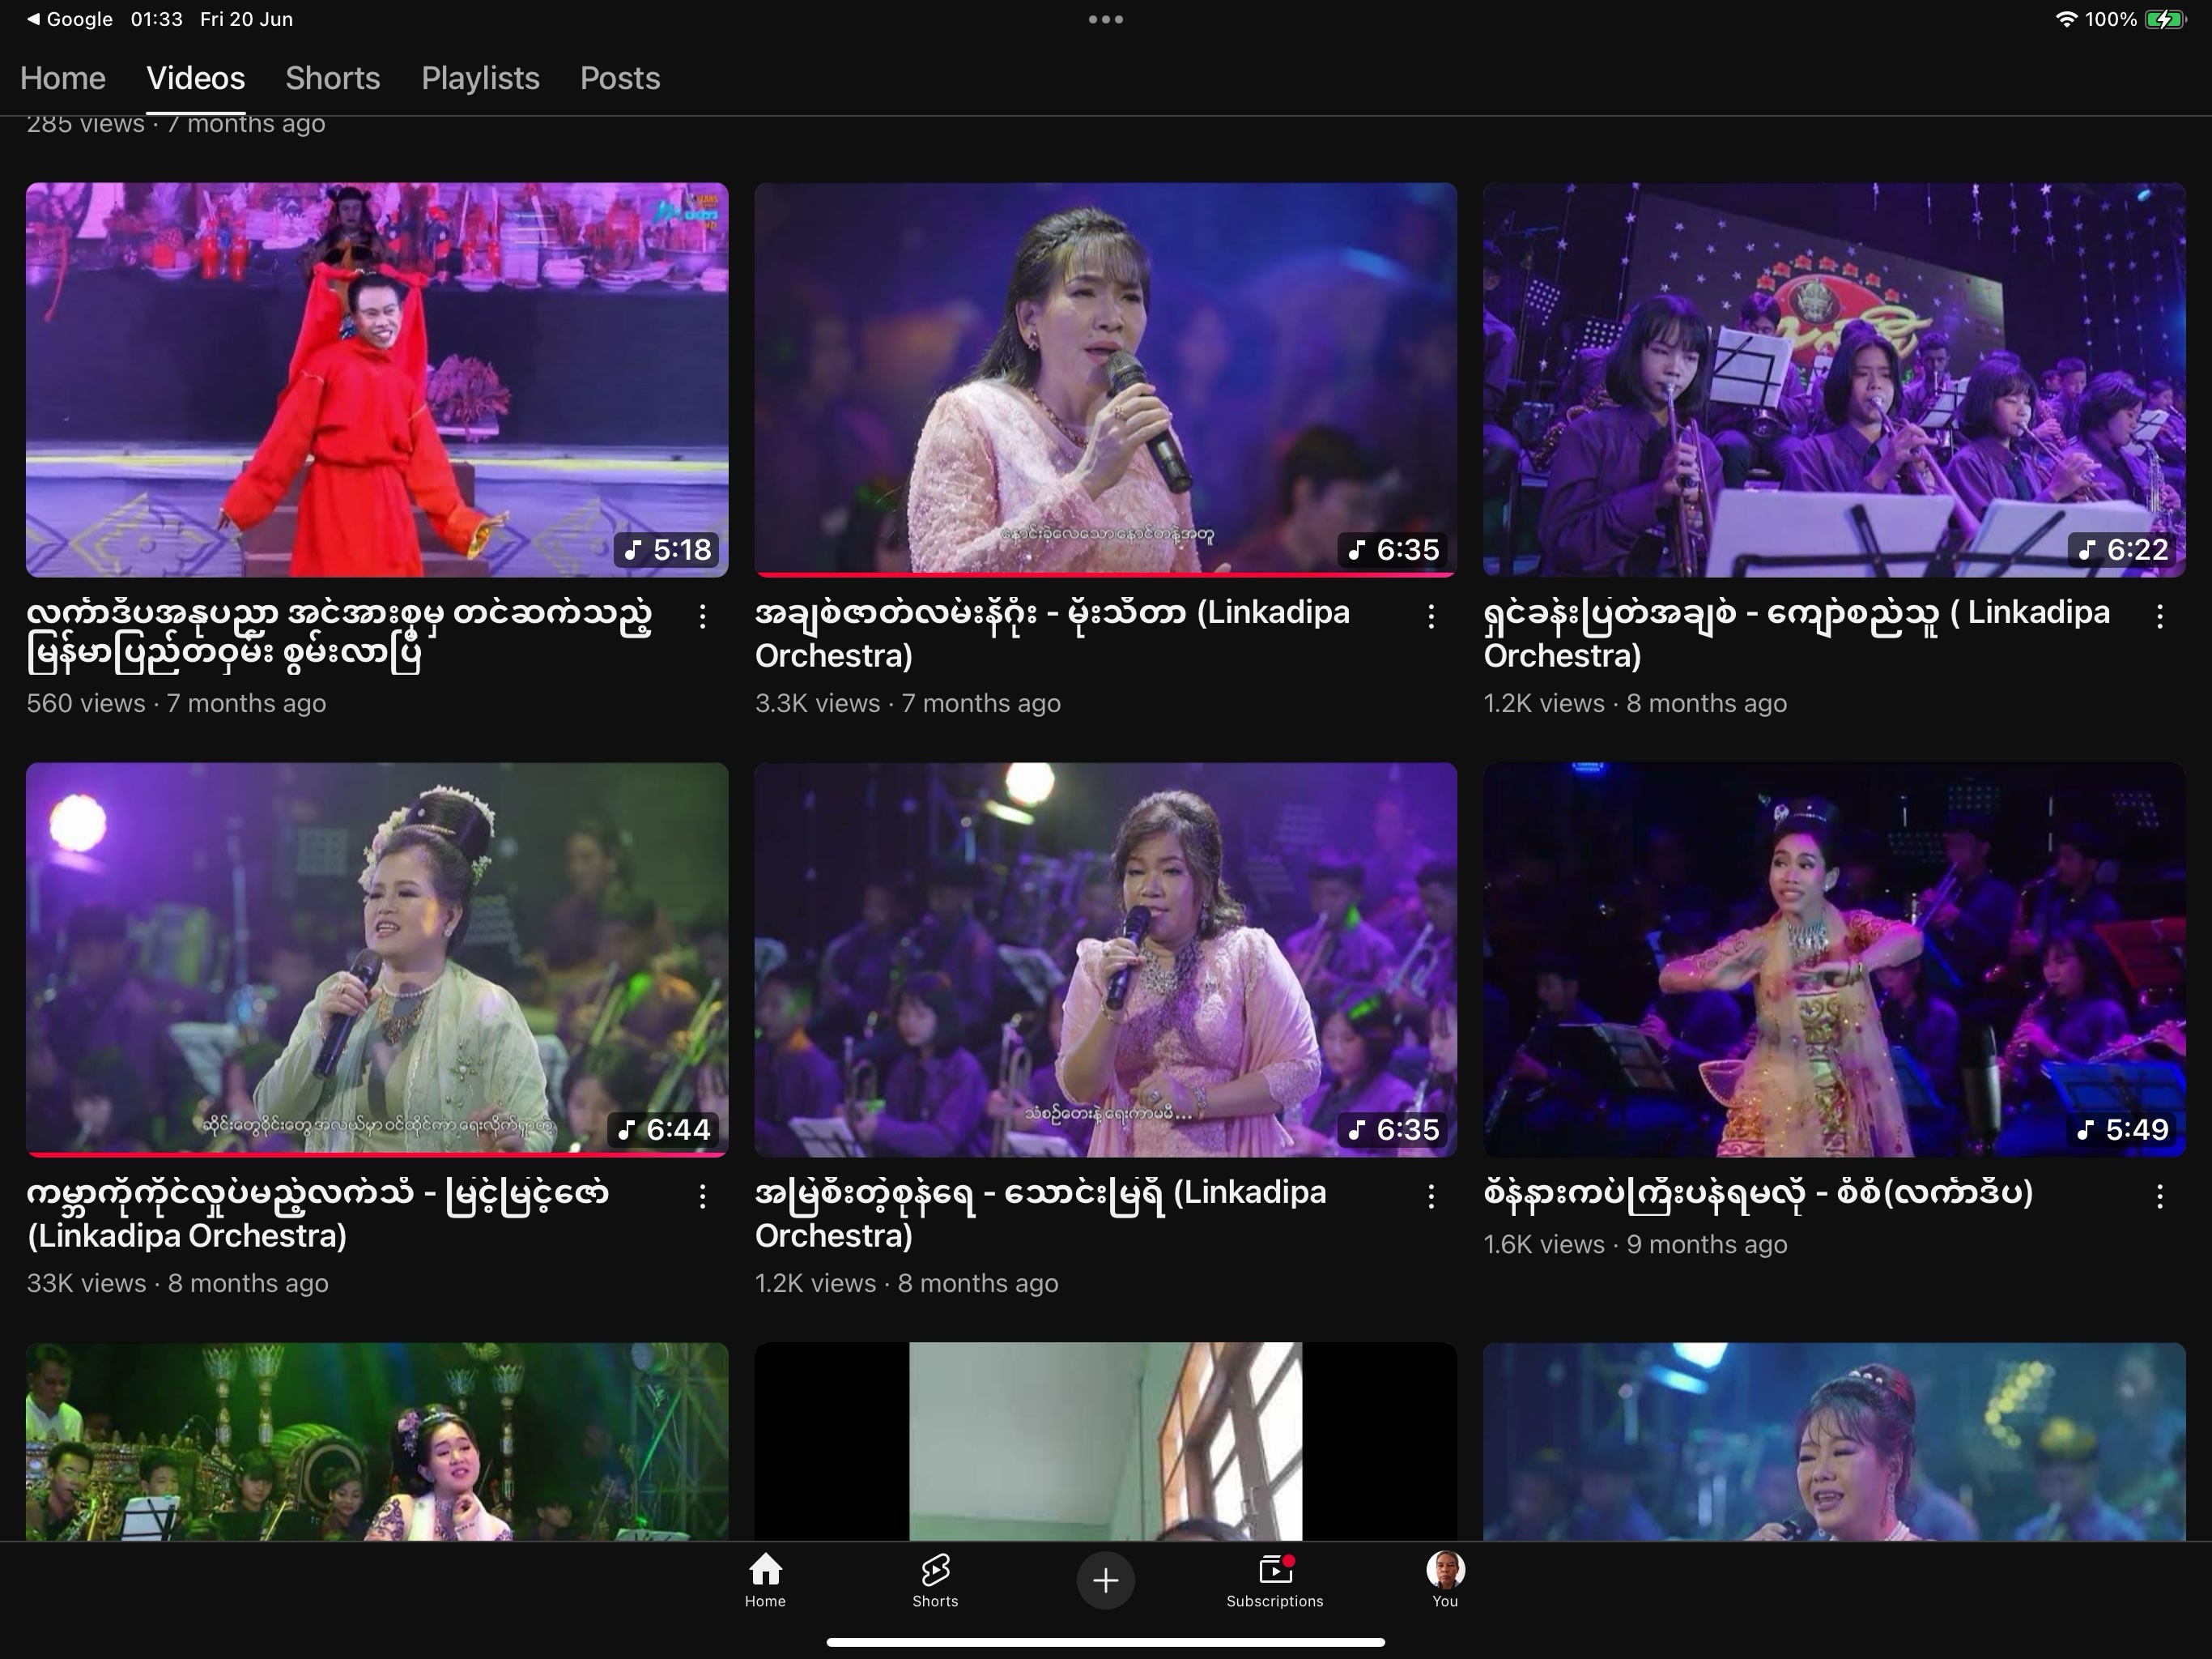Play the red costume dancer video thumbnail
The height and width of the screenshot is (1659, 2212).
377,379
